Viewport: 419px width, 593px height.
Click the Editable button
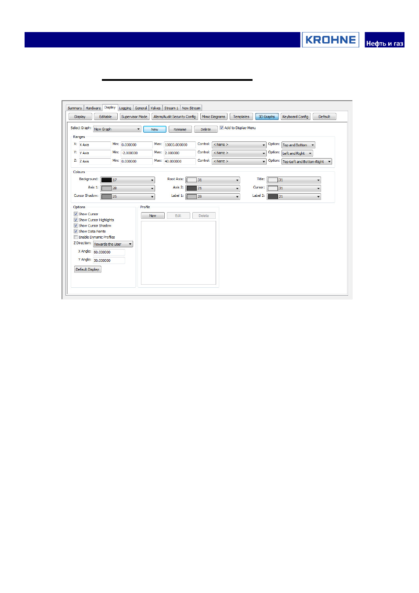point(105,117)
